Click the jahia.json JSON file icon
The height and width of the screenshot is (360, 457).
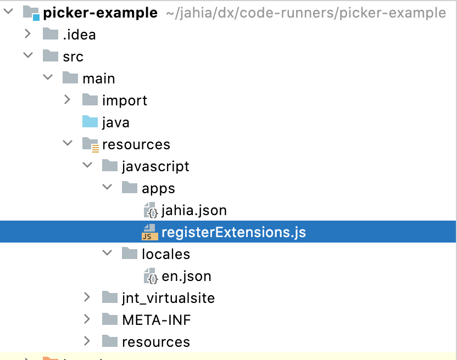point(152,210)
